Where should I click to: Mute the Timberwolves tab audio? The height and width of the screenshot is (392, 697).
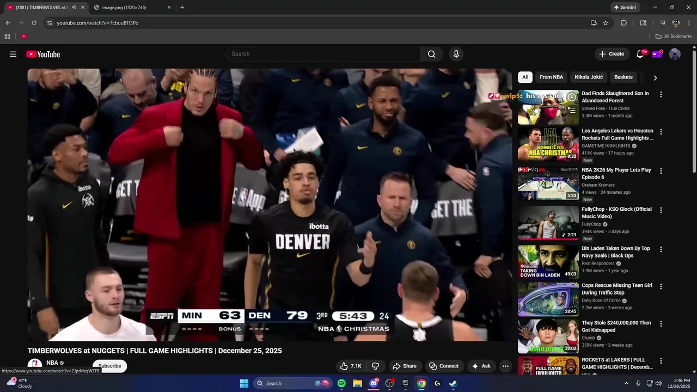point(74,8)
